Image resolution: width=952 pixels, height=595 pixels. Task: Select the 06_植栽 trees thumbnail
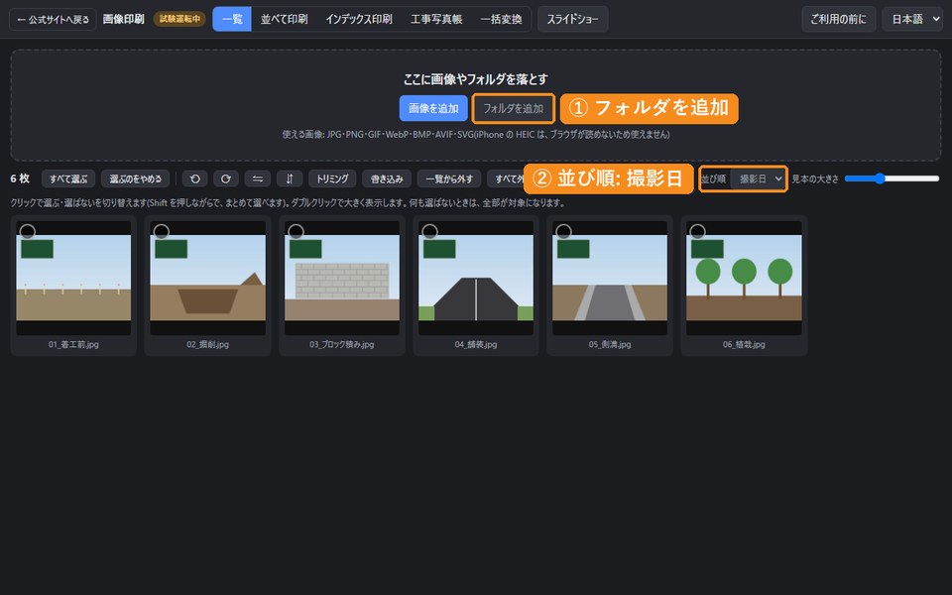click(x=744, y=278)
